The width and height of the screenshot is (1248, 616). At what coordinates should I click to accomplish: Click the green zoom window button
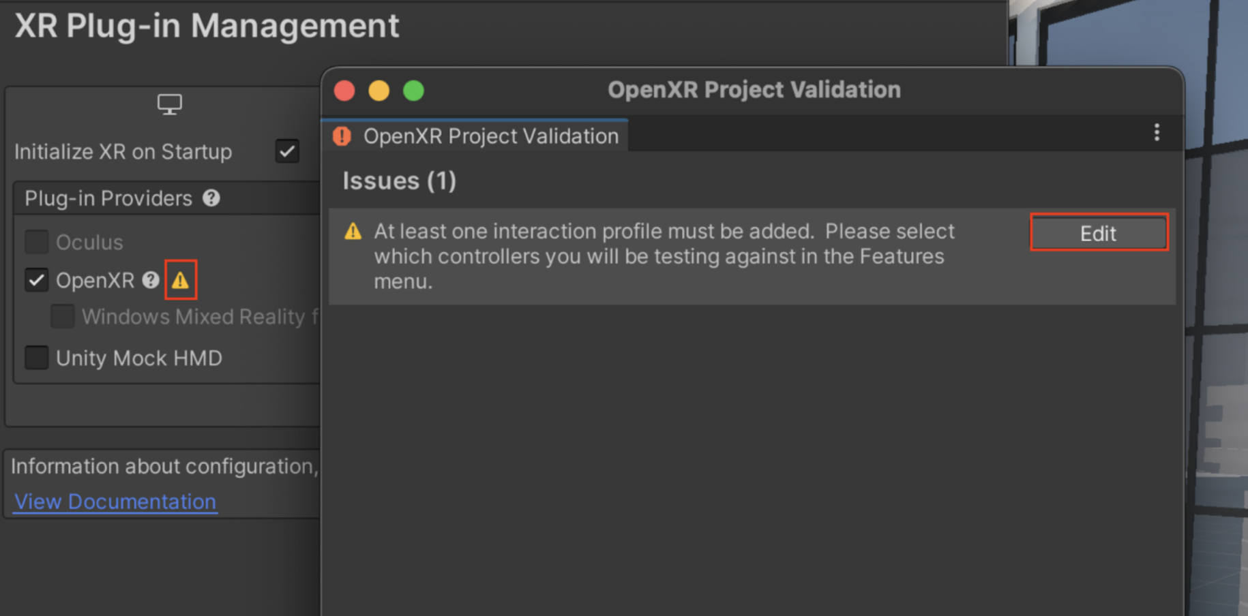click(x=414, y=91)
